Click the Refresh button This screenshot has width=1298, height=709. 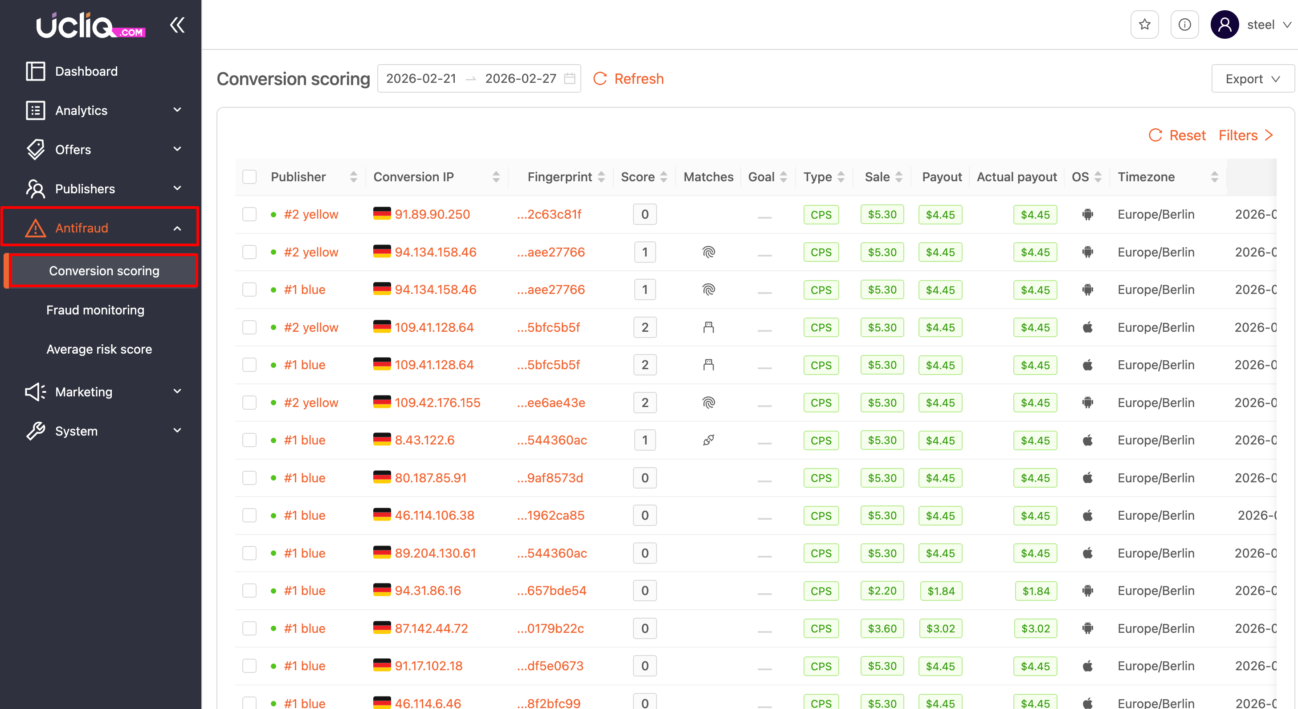point(629,79)
